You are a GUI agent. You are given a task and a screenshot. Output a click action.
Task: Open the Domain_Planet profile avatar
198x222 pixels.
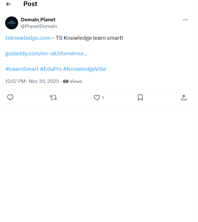pos(12,23)
